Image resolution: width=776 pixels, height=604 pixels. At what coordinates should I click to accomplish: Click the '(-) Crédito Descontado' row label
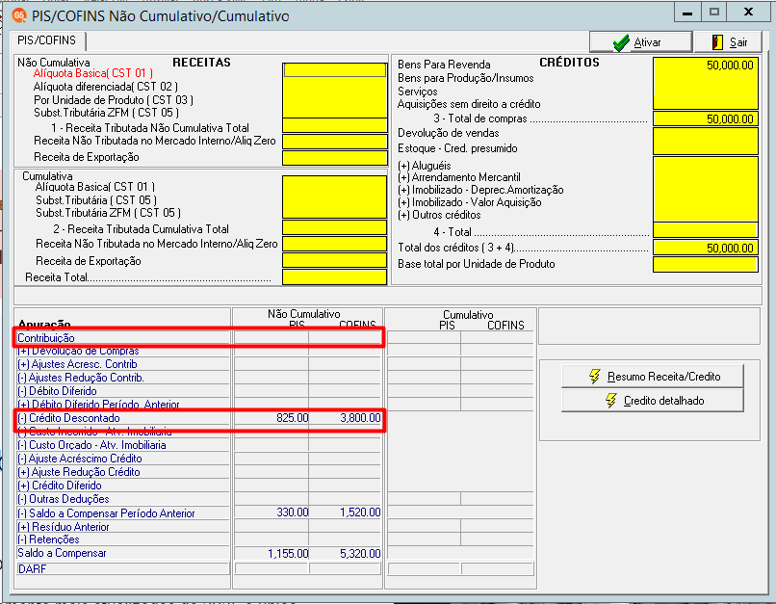(x=68, y=418)
